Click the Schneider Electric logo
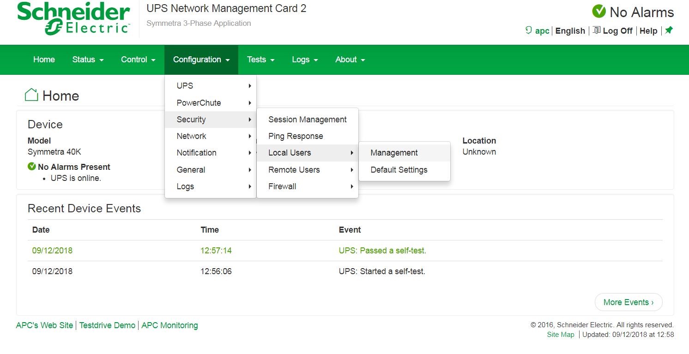The image size is (689, 354). (74, 18)
